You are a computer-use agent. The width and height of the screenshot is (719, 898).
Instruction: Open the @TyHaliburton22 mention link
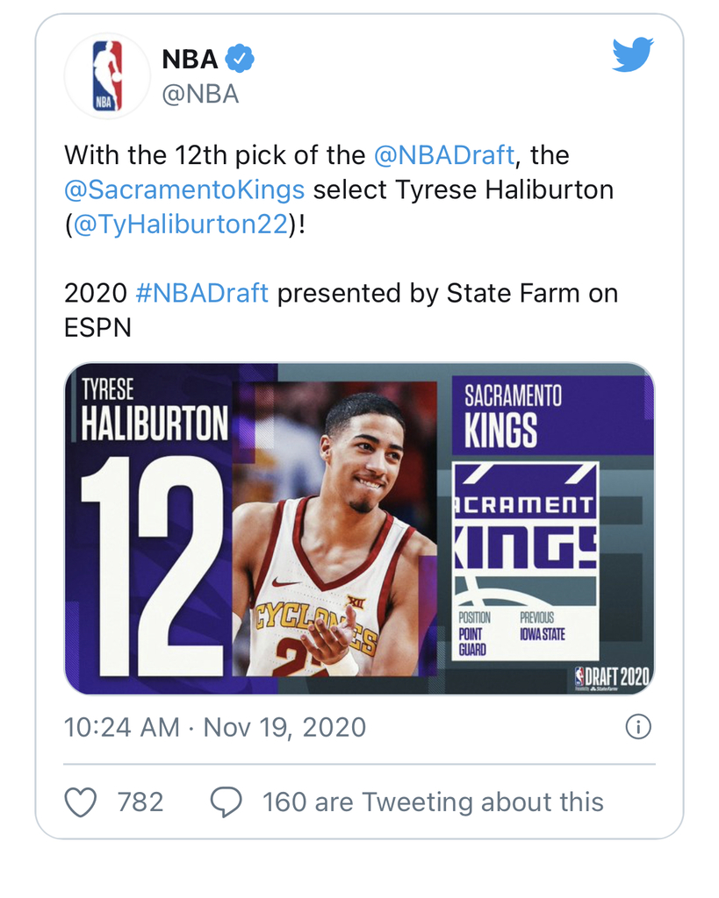[x=180, y=224]
